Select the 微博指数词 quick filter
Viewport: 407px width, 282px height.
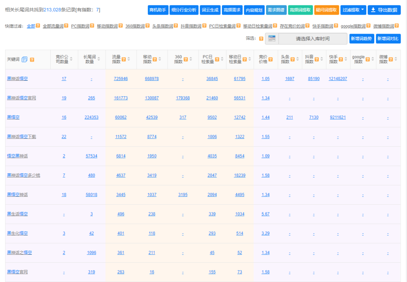point(384,26)
